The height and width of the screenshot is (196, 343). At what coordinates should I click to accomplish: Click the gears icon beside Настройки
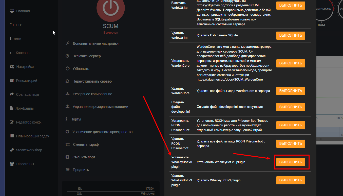pyautogui.click(x=12, y=67)
